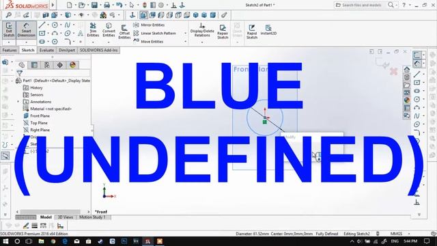Switch to the Evaluate tab
437x246 pixels.
coord(46,50)
